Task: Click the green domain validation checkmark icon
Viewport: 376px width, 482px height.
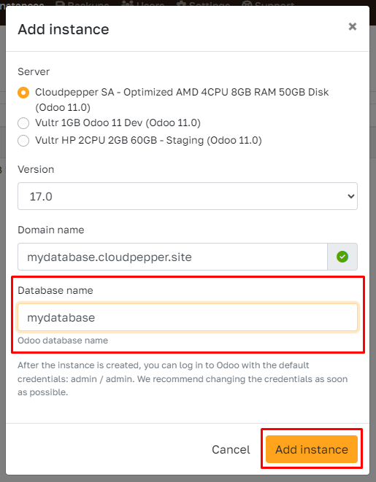Action: tap(342, 257)
